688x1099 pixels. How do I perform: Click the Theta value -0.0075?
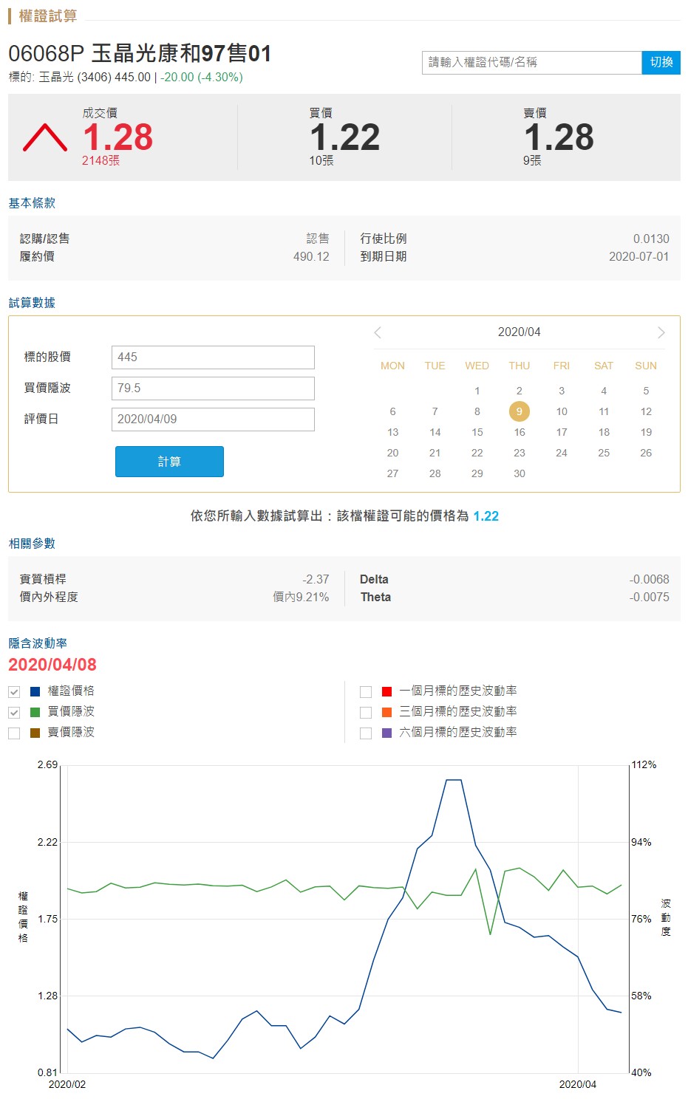click(x=650, y=598)
